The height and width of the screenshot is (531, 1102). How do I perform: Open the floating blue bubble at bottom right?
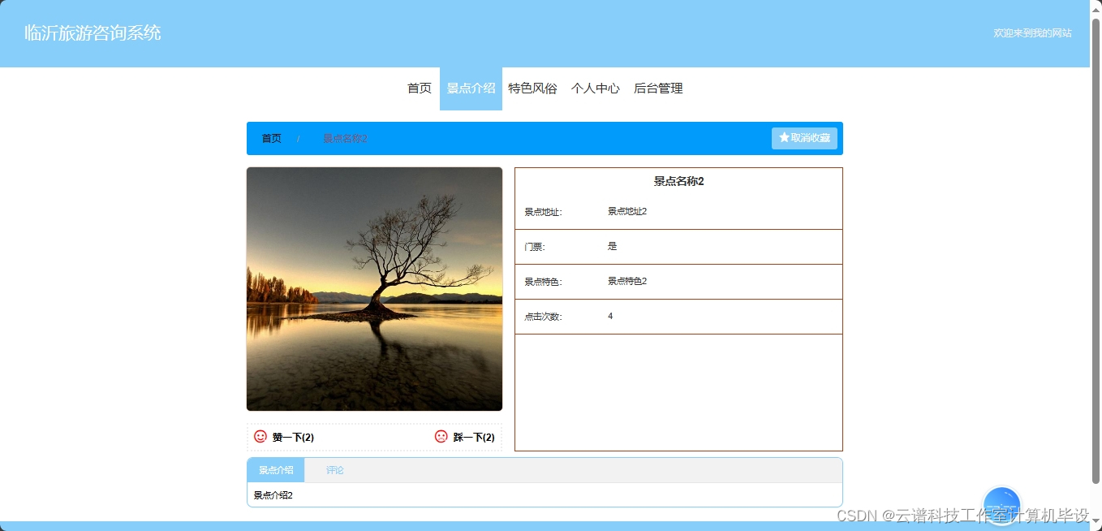pos(1001,504)
